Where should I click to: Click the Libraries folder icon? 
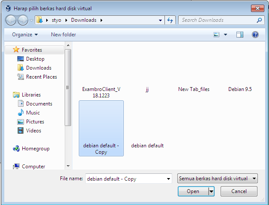(x=16, y=95)
